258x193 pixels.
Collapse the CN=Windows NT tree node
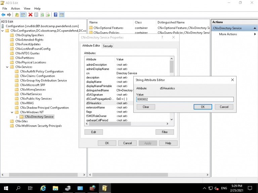click(12, 112)
